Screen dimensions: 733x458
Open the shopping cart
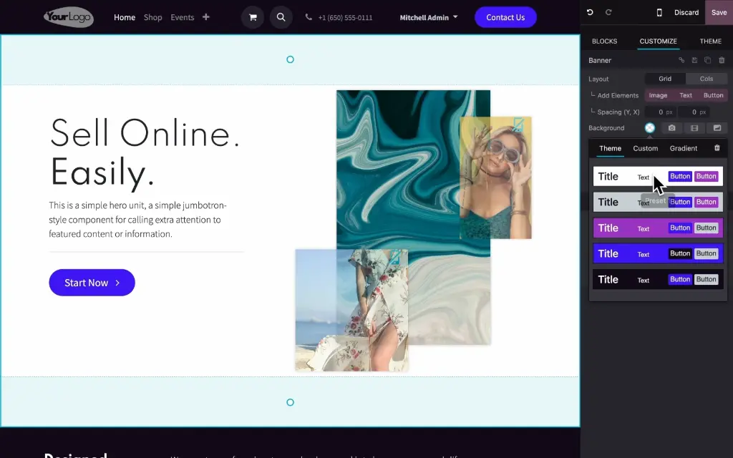pyautogui.click(x=253, y=17)
